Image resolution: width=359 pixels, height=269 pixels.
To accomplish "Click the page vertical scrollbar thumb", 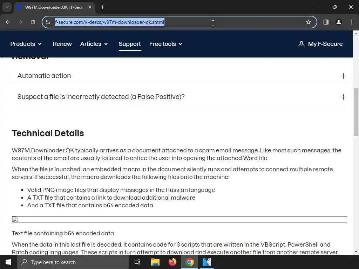I will pyautogui.click(x=356, y=112).
